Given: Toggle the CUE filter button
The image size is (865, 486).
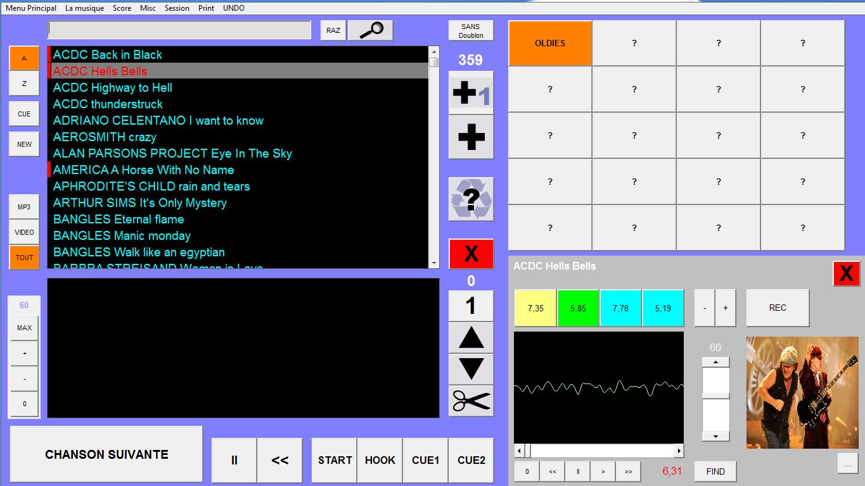Looking at the screenshot, I should click(24, 114).
